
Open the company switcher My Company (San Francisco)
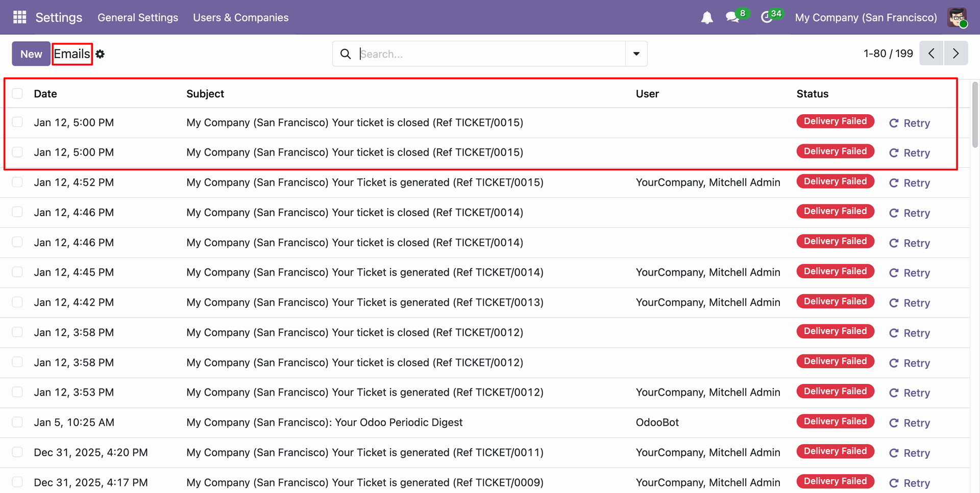click(x=866, y=17)
